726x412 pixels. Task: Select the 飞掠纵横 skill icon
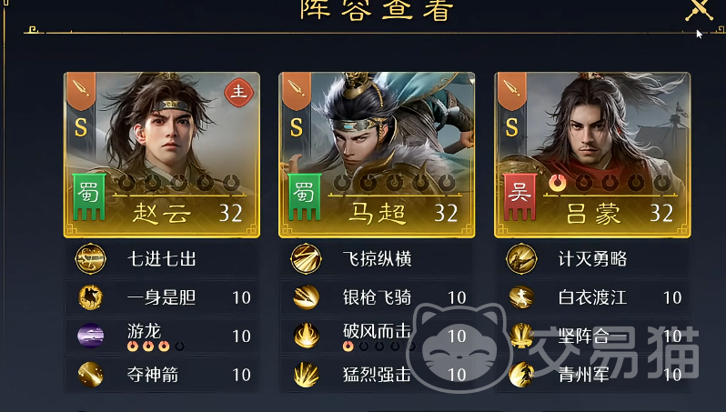306,259
